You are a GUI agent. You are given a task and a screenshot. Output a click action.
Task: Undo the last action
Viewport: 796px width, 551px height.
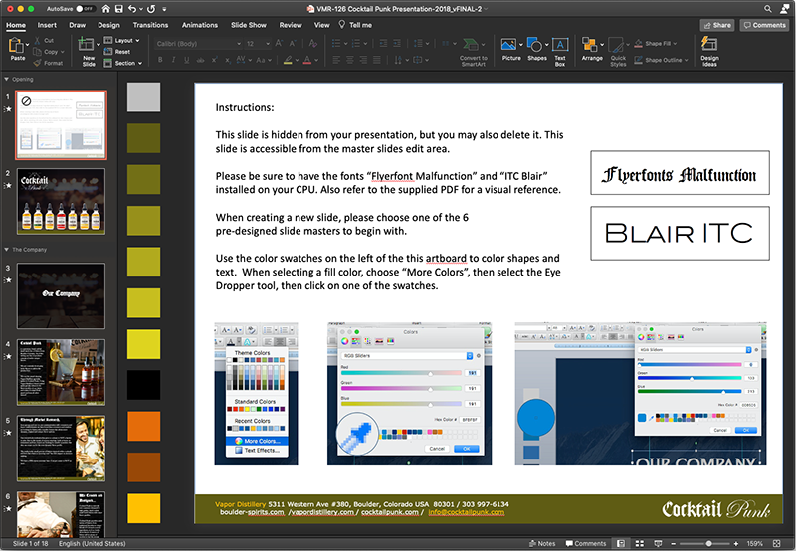[x=132, y=9]
